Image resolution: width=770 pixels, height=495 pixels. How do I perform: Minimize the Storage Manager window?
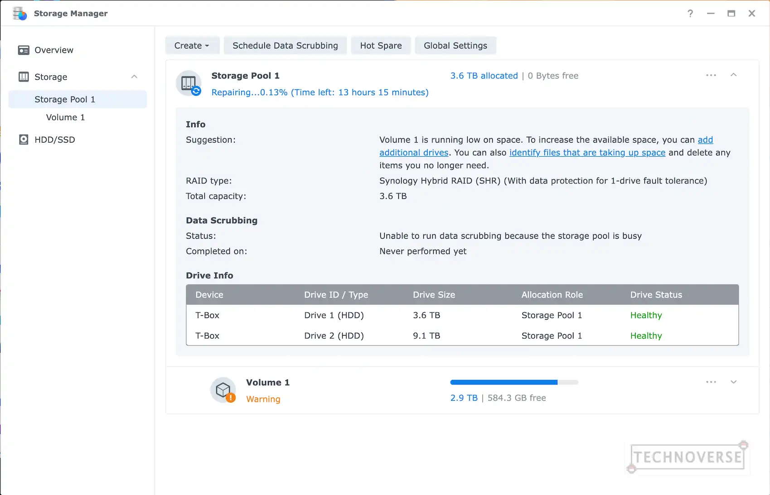711,14
